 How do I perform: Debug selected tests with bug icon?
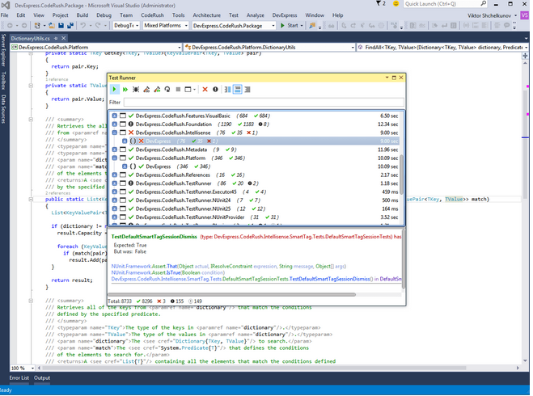coord(136,90)
